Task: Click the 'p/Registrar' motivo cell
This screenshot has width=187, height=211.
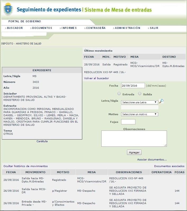Action: pyautogui.click(x=60, y=191)
